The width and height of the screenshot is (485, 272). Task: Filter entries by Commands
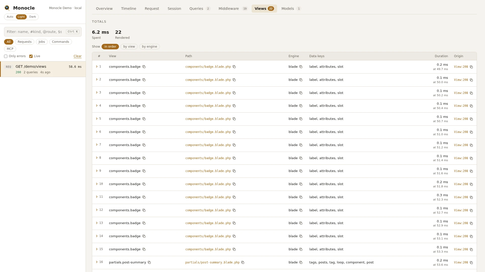[x=61, y=42]
